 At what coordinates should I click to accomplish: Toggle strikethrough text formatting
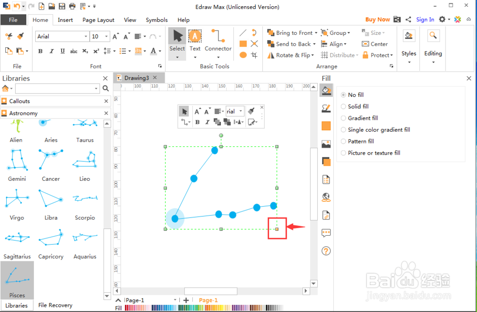click(73, 51)
